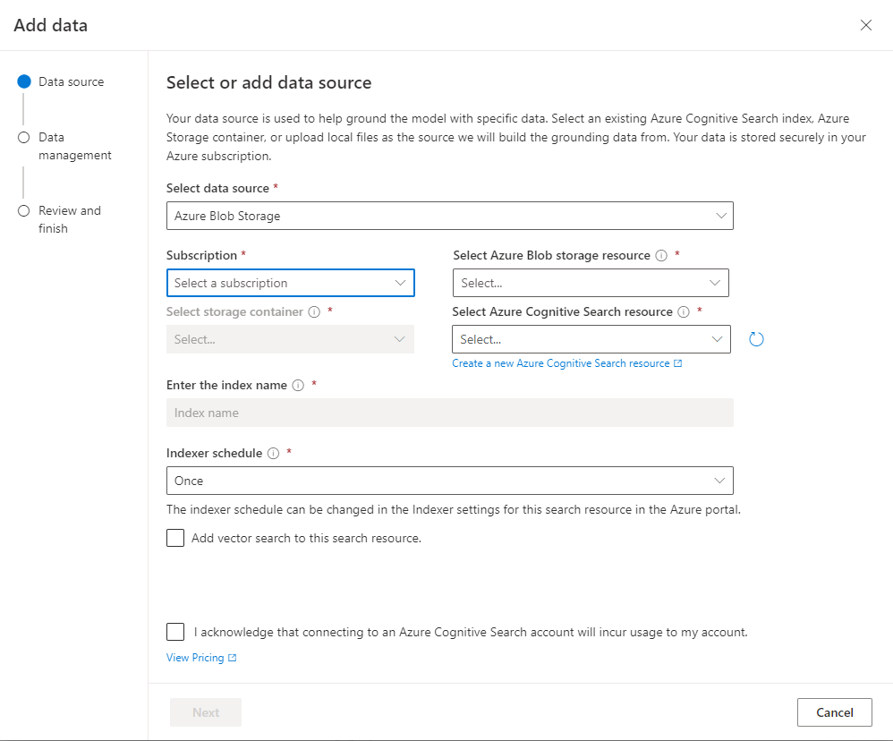Open the Indexer schedule dropdown showing Once
The height and width of the screenshot is (741, 893).
(x=449, y=481)
